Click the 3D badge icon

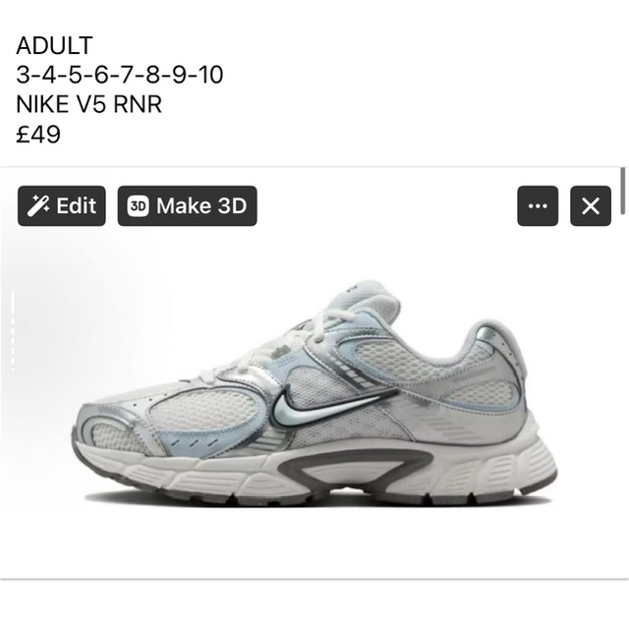[x=138, y=205]
